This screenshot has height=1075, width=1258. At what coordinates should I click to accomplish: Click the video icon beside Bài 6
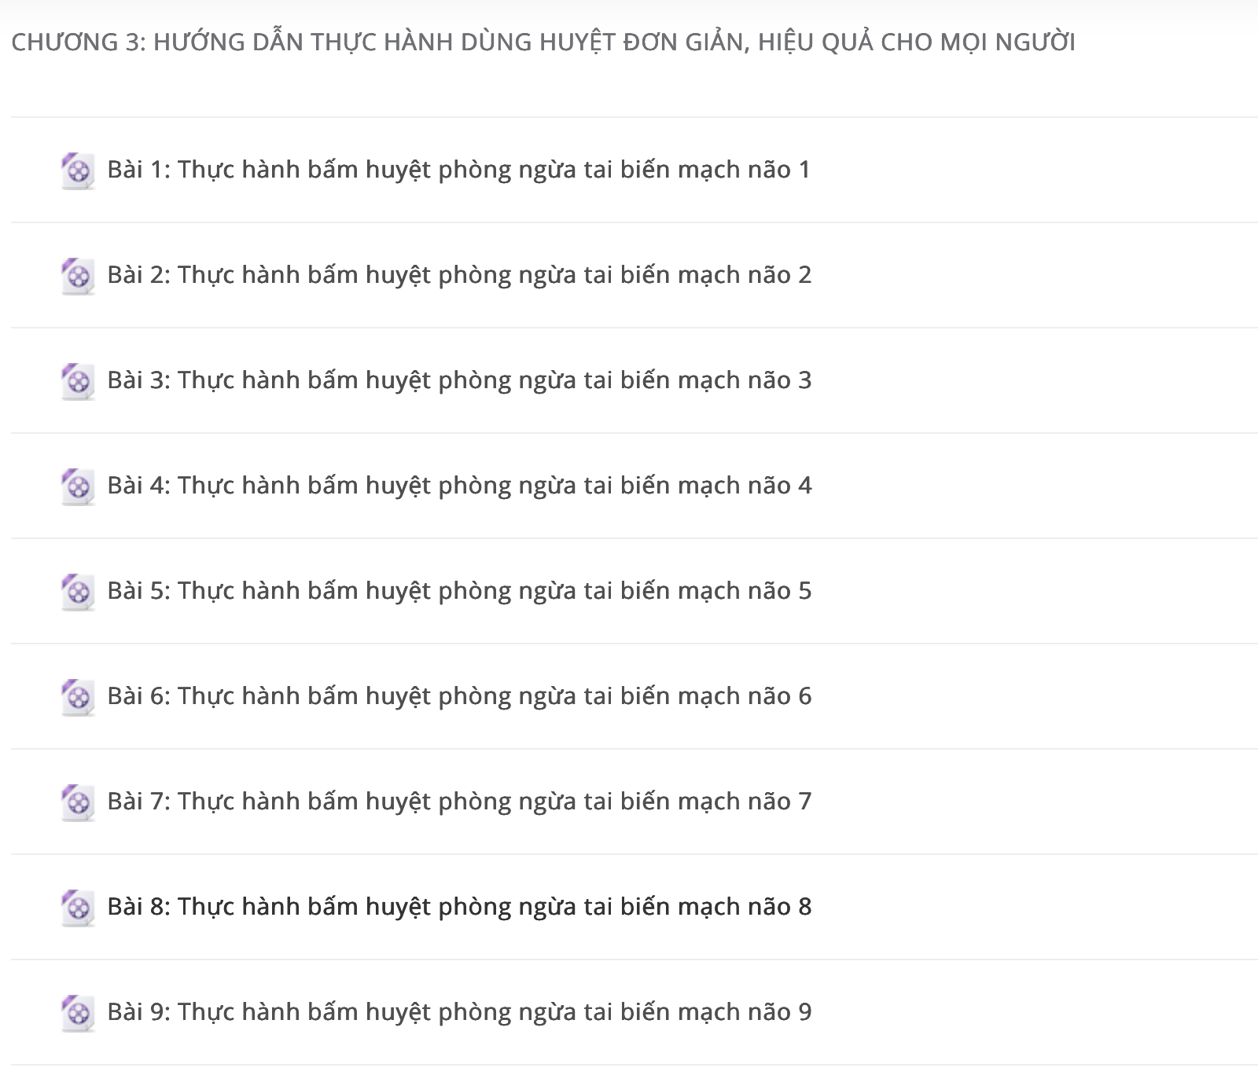(x=78, y=697)
